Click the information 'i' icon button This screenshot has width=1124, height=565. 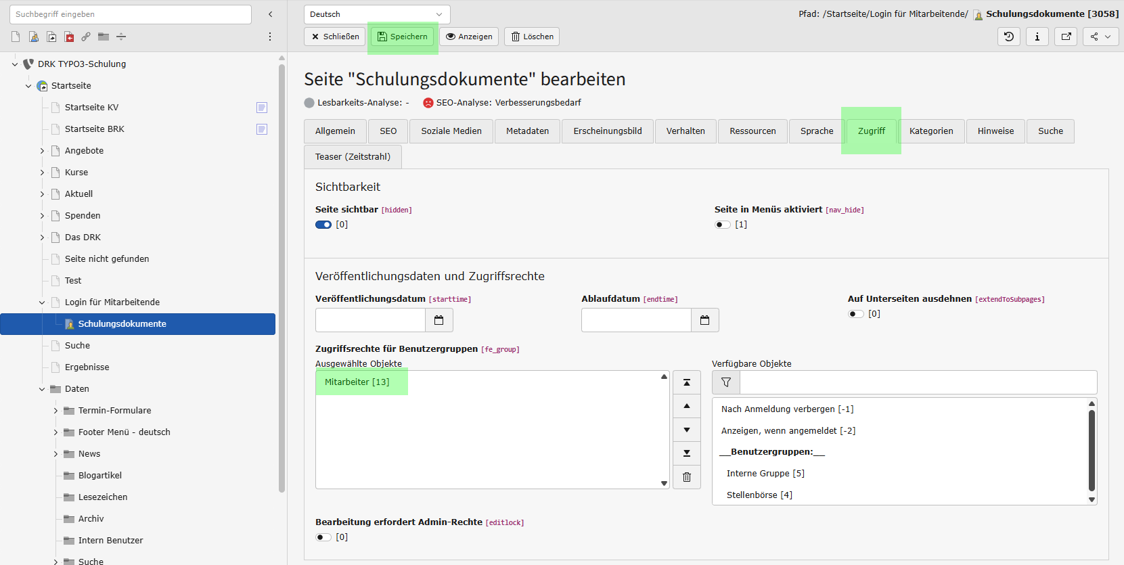[x=1037, y=37]
